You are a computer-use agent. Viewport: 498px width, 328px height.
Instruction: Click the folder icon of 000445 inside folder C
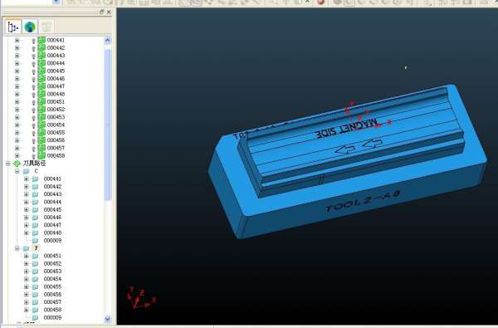(35, 210)
